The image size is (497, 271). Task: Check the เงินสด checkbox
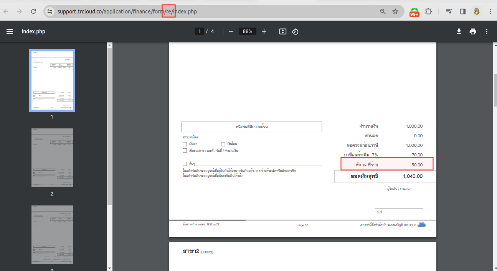pyautogui.click(x=185, y=144)
